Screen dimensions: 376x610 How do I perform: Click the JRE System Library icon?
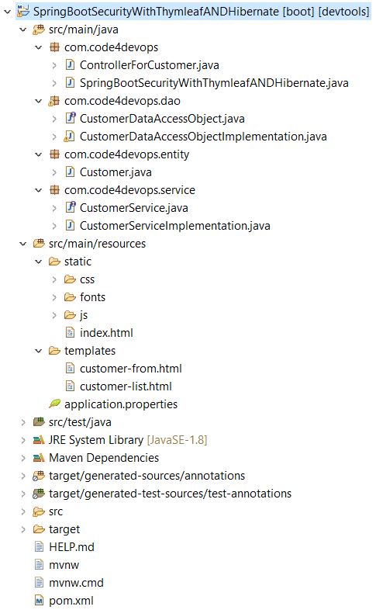[x=39, y=439]
